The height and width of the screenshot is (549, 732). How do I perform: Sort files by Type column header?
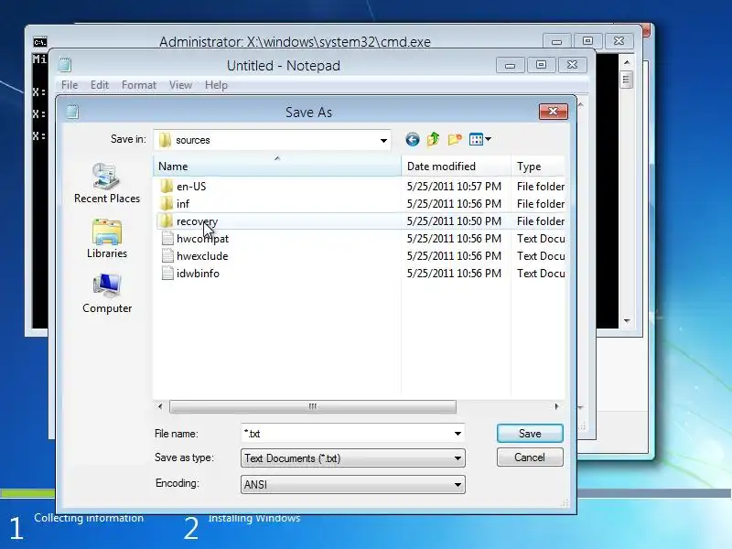pos(538,167)
